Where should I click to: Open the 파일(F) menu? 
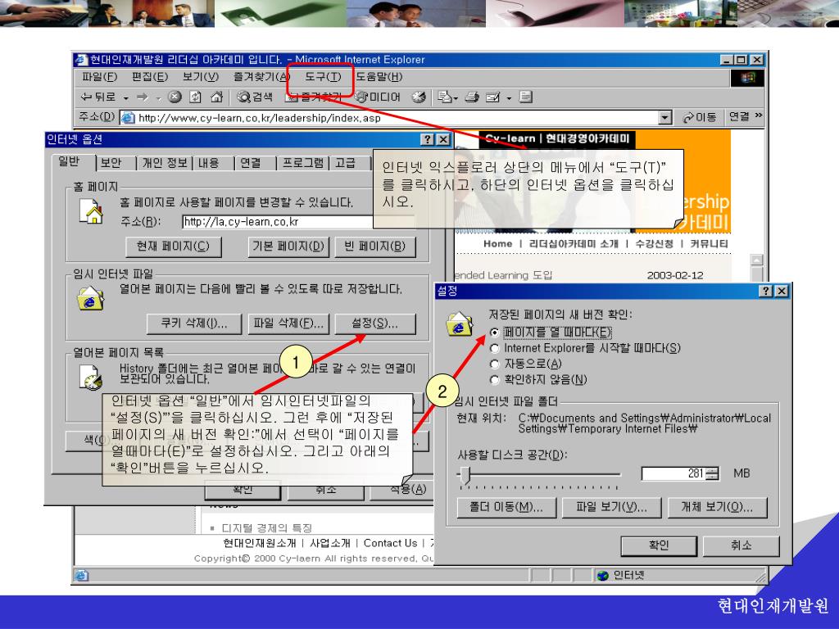point(99,77)
